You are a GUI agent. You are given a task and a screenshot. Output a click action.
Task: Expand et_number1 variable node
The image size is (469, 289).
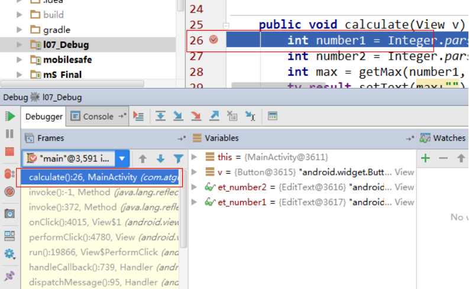[194, 202]
